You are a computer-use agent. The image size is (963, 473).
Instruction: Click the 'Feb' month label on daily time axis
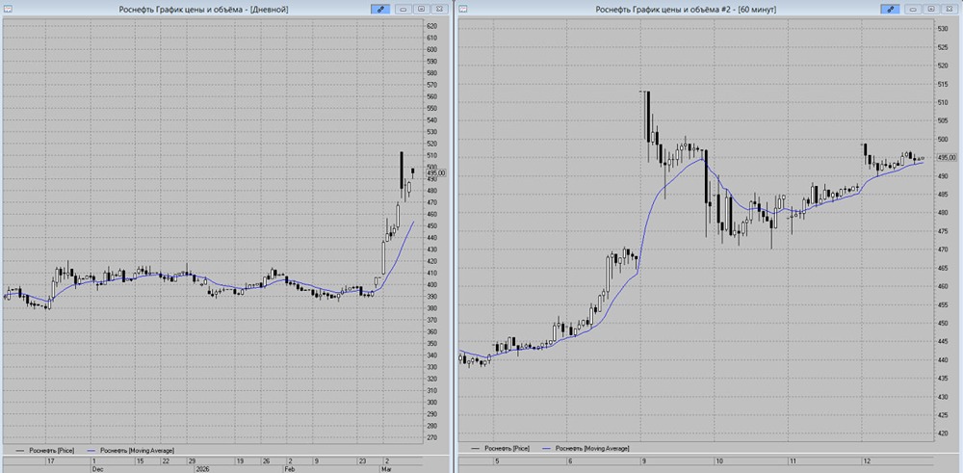pos(291,468)
